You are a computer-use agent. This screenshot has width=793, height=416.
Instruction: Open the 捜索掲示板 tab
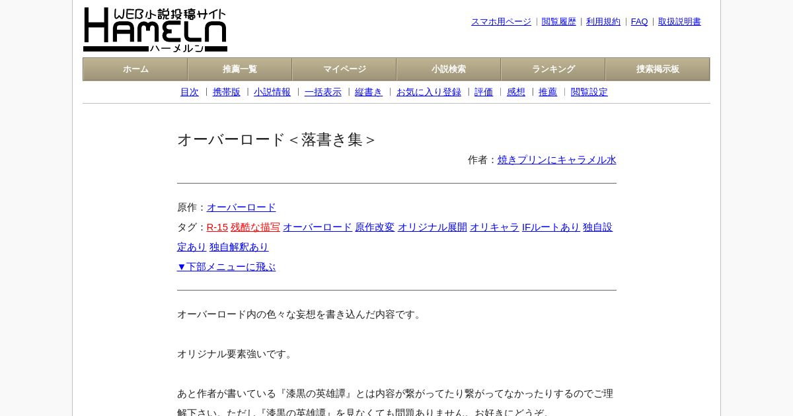[x=658, y=69]
